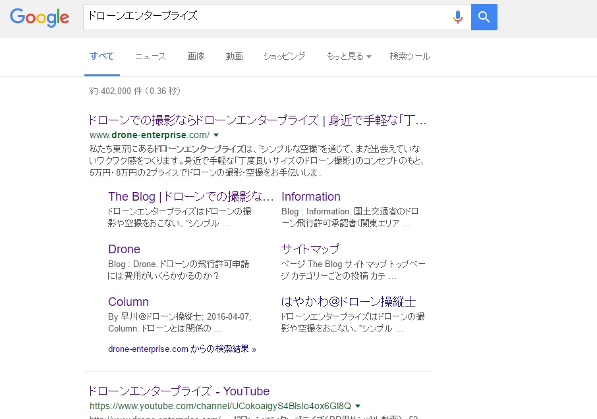Open the 画像 results tab

pos(196,57)
